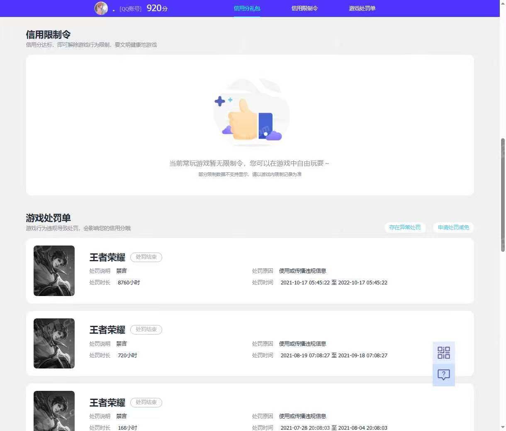
Task: Click 部分限制数据不支持显示 note text
Action: tap(250, 174)
